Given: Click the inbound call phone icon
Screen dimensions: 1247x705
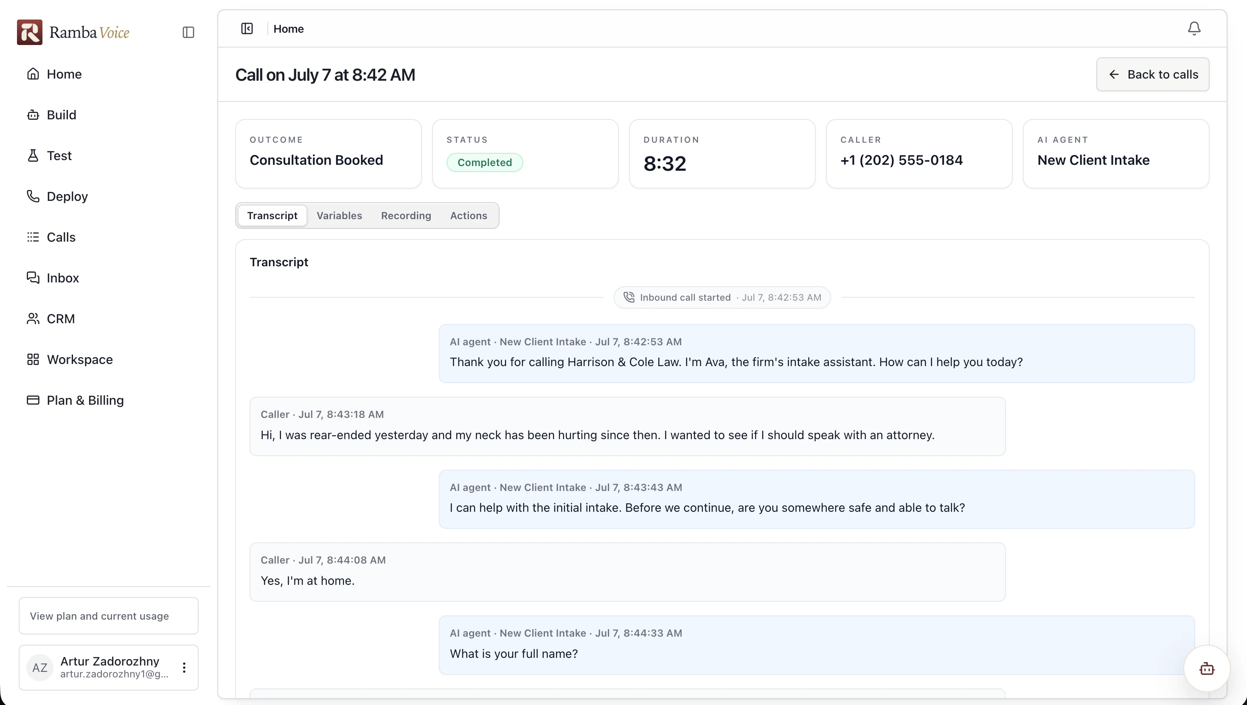Looking at the screenshot, I should pyautogui.click(x=629, y=298).
